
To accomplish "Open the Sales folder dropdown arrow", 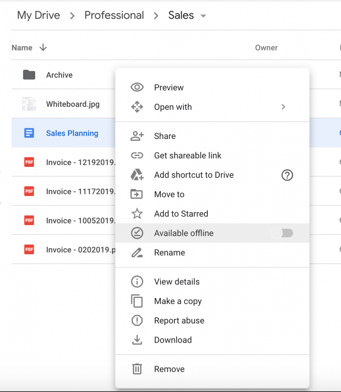I will pyautogui.click(x=203, y=16).
